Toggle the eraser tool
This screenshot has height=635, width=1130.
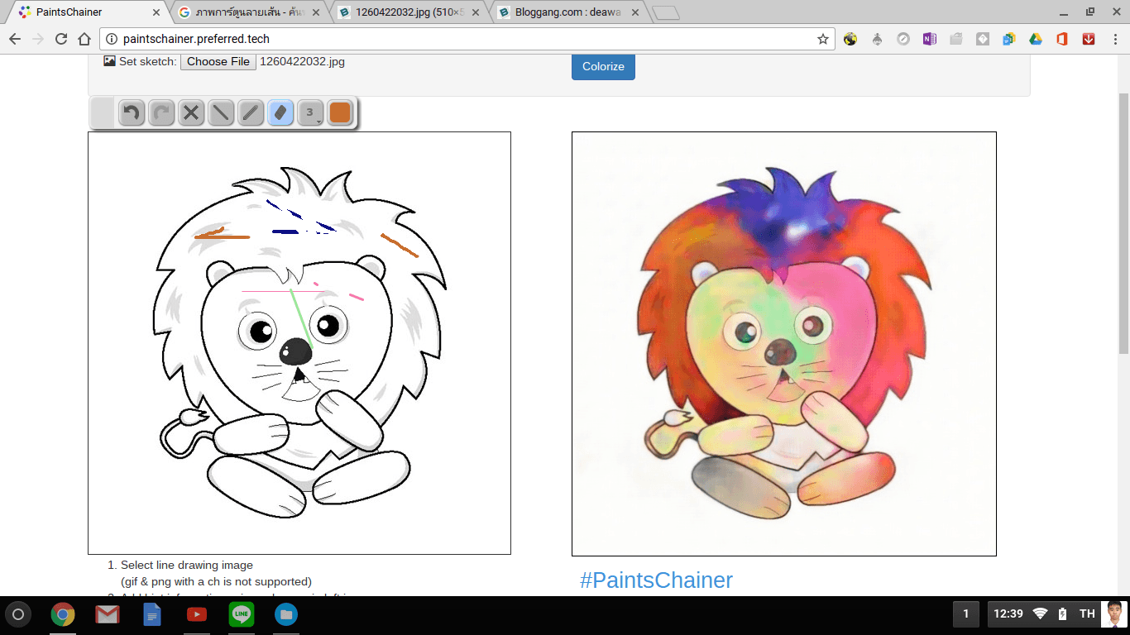click(x=280, y=112)
